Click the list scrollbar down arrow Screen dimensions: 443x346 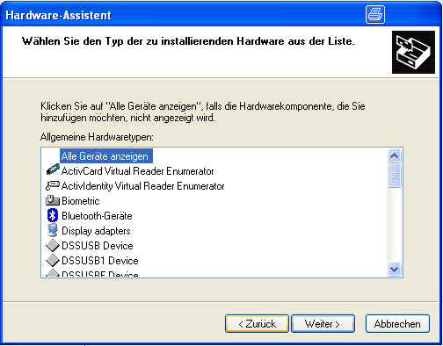click(394, 269)
